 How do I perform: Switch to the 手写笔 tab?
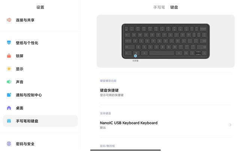coord(159,7)
